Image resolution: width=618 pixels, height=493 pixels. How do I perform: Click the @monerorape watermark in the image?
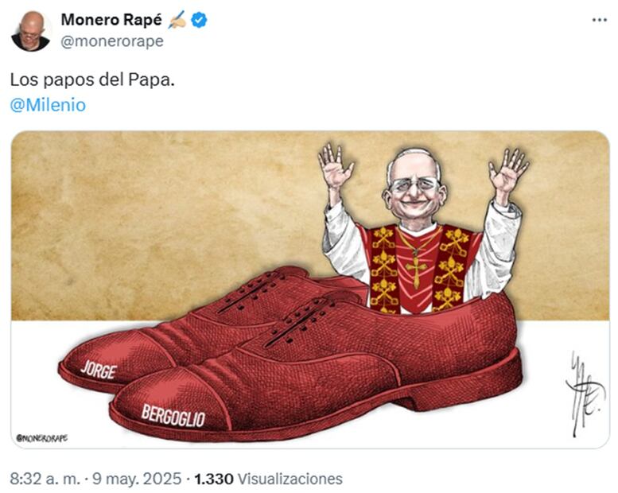click(42, 438)
